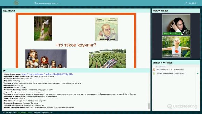The image size is (202, 114).
Task: Select 'Виктория Ясная - Организатор' participant row
Action: tap(176, 70)
